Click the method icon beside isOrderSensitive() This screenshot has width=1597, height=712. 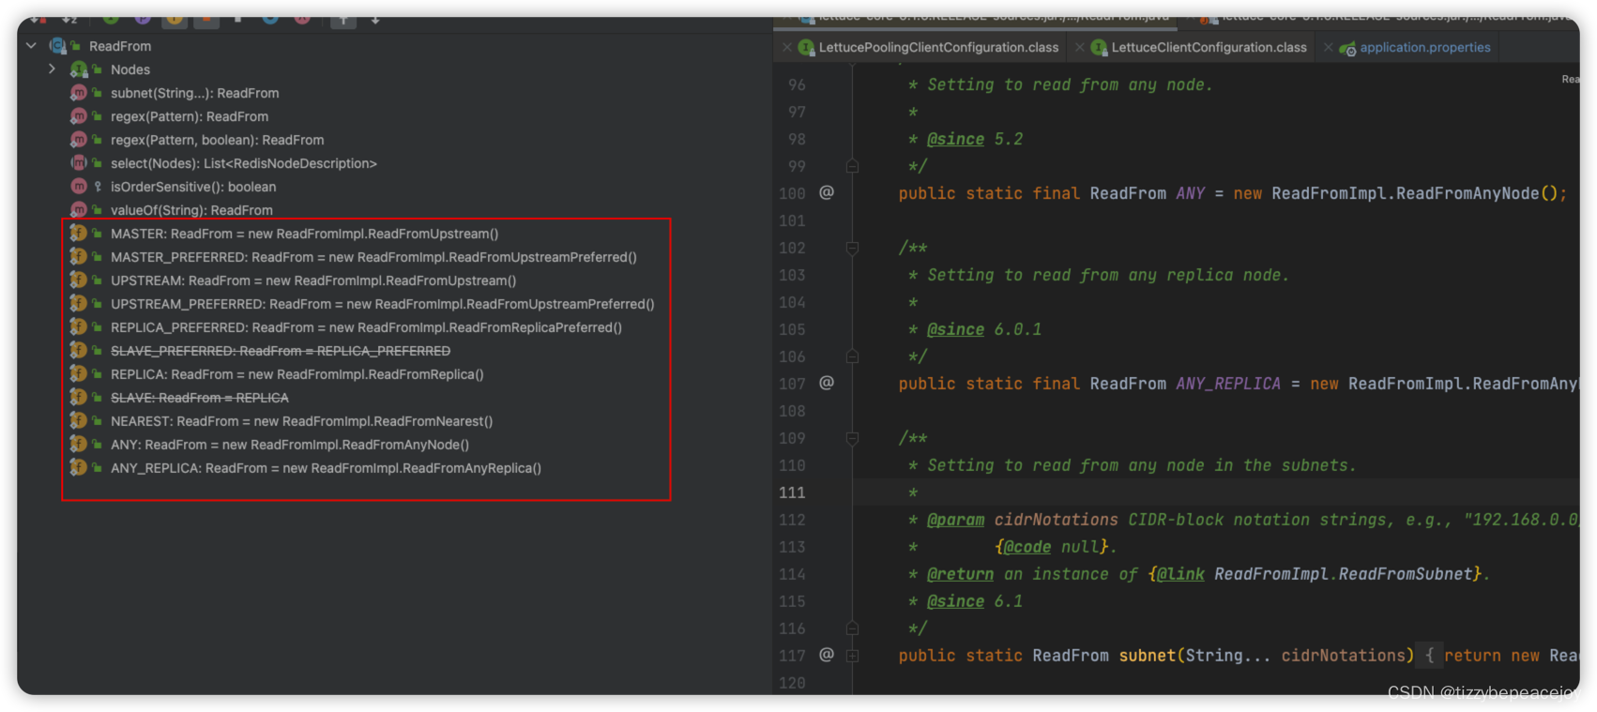(79, 186)
